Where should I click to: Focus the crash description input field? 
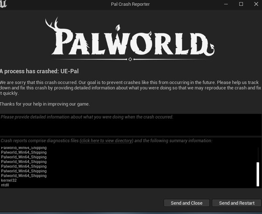131,125
